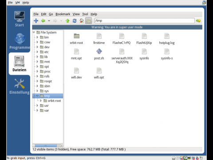
Task: Click the tree scrollbar left arrow
Action: [x=34, y=146]
